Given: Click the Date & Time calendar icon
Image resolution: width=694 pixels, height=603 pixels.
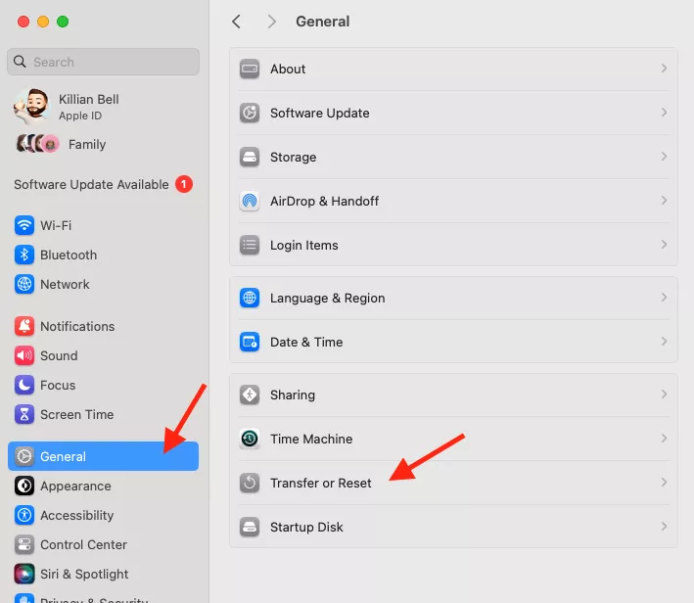Looking at the screenshot, I should pyautogui.click(x=250, y=342).
